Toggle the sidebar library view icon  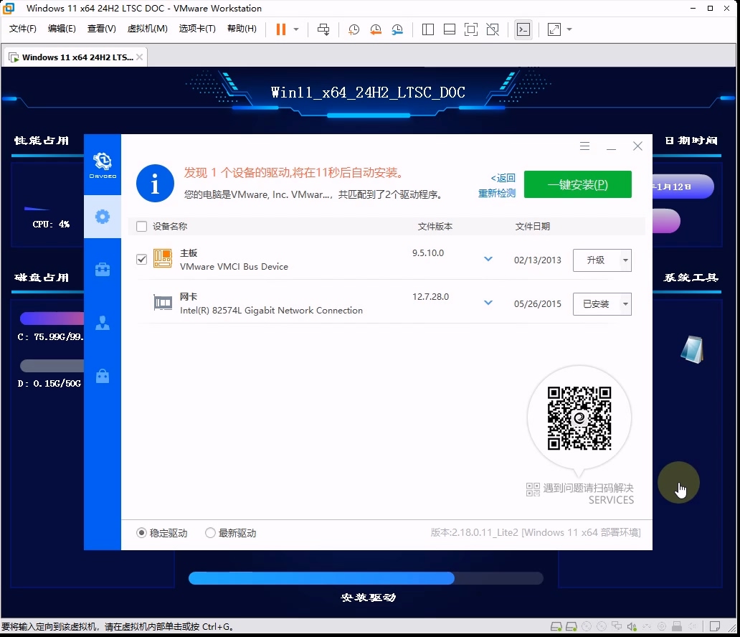[428, 29]
